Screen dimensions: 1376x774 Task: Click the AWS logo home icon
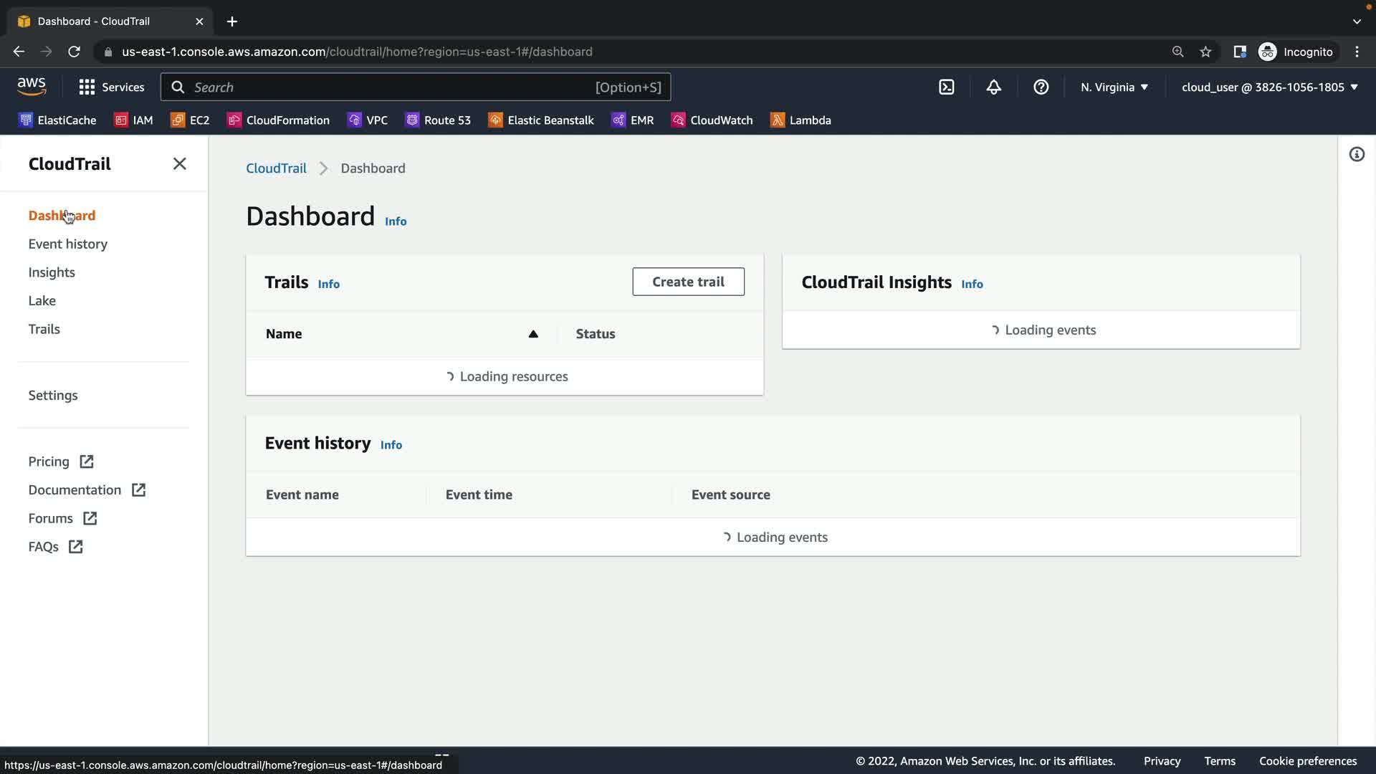pyautogui.click(x=32, y=87)
